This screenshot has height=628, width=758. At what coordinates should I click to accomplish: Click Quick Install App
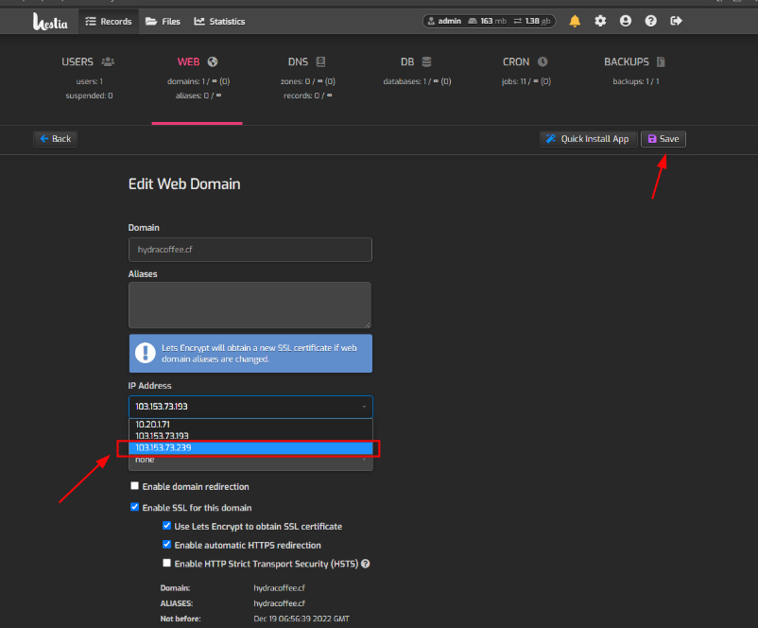tap(588, 139)
